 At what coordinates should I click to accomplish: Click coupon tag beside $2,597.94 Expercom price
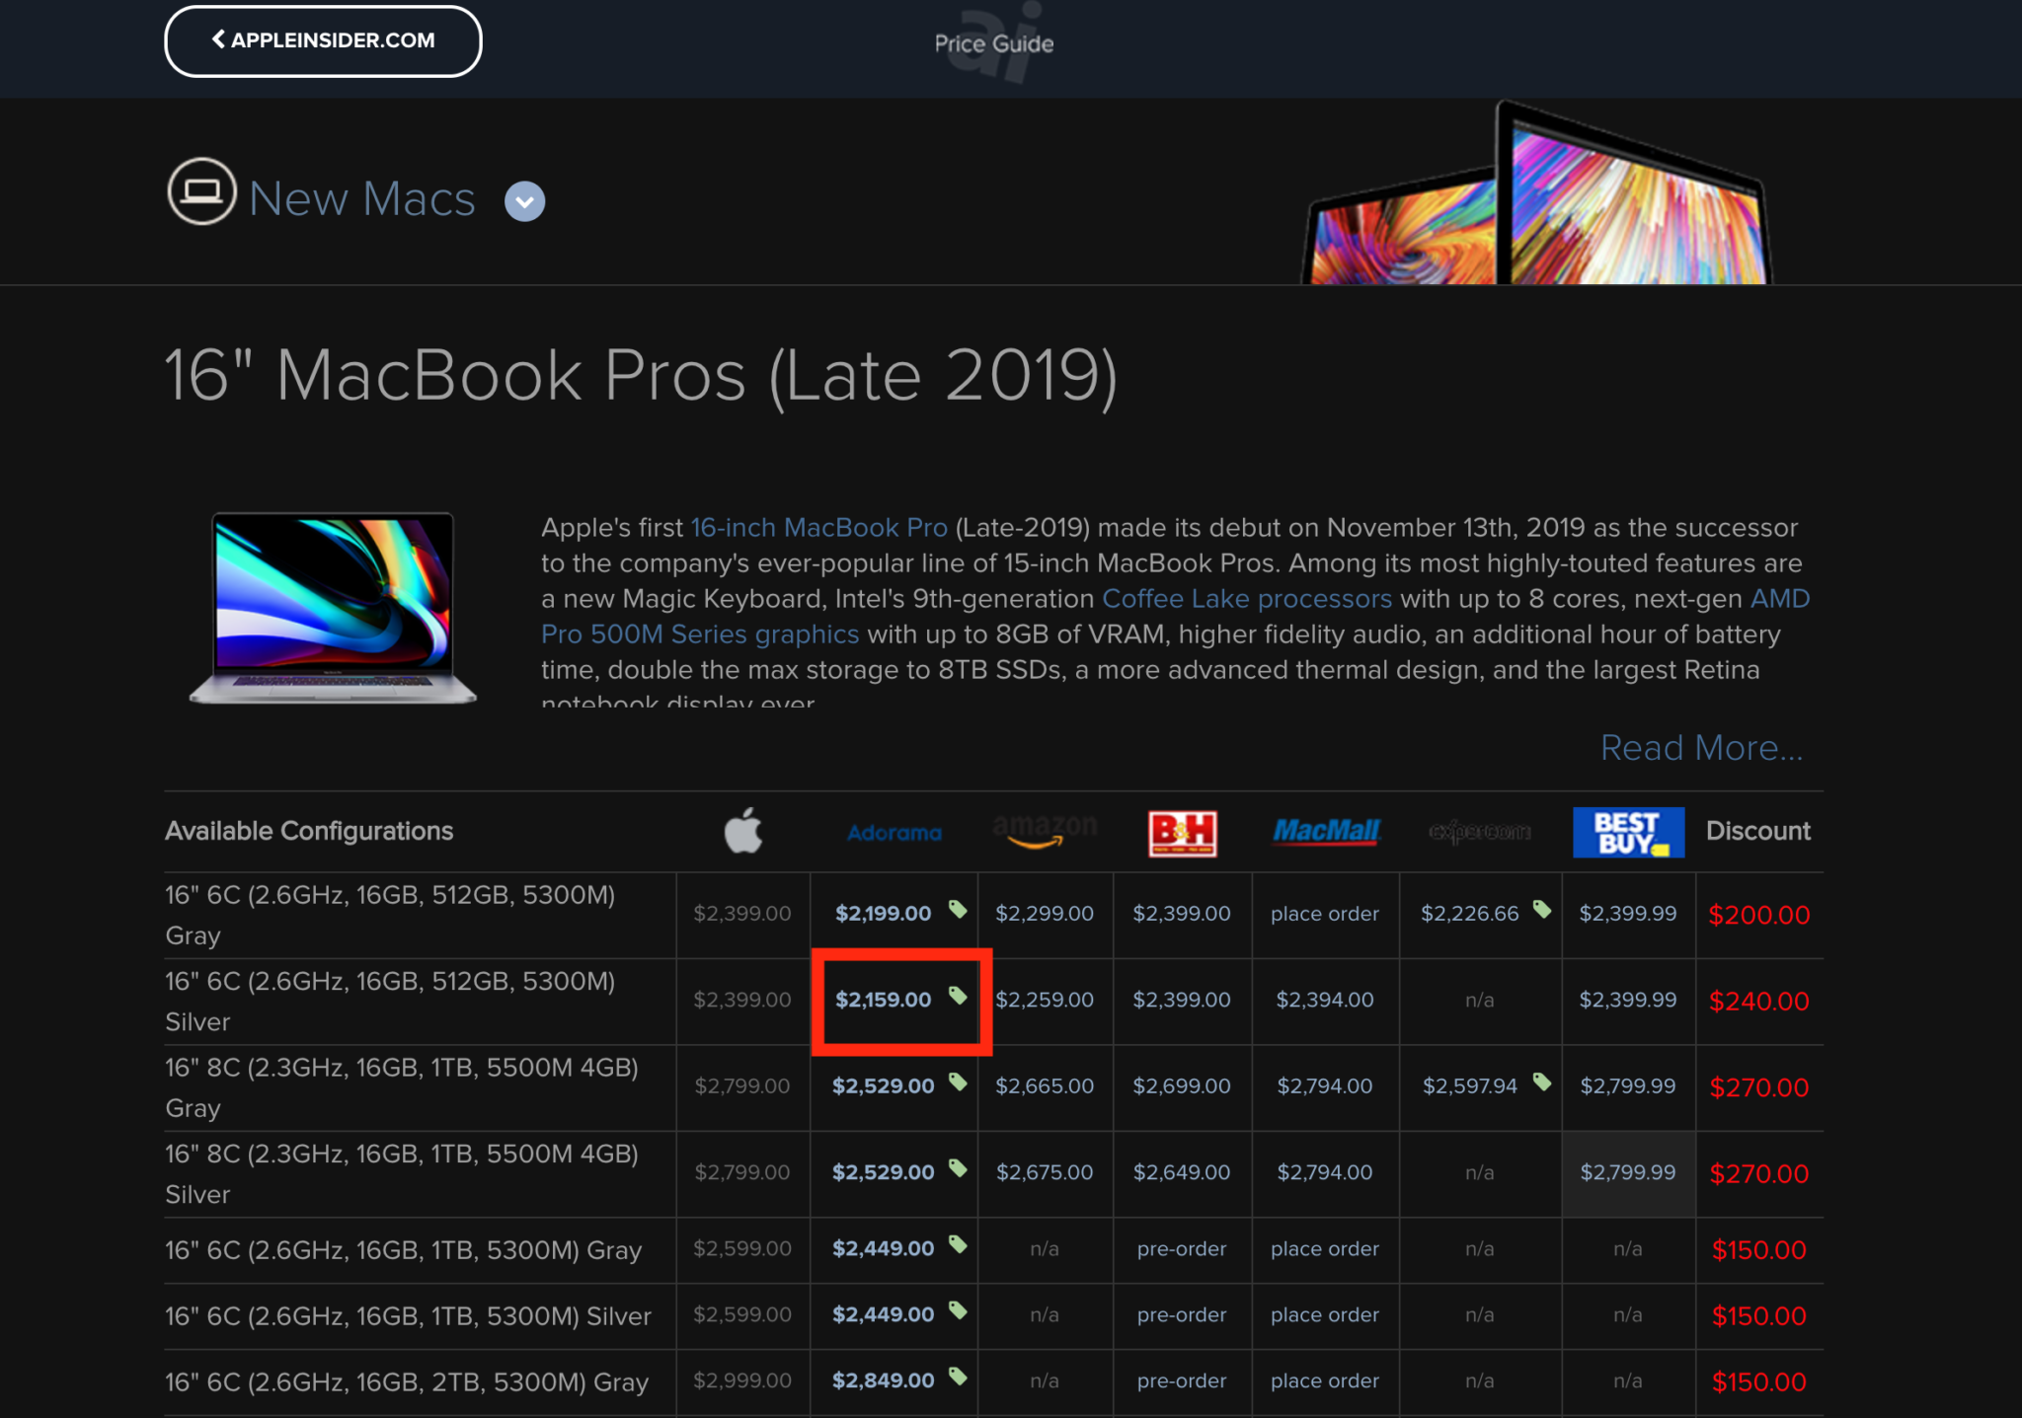[1542, 1082]
